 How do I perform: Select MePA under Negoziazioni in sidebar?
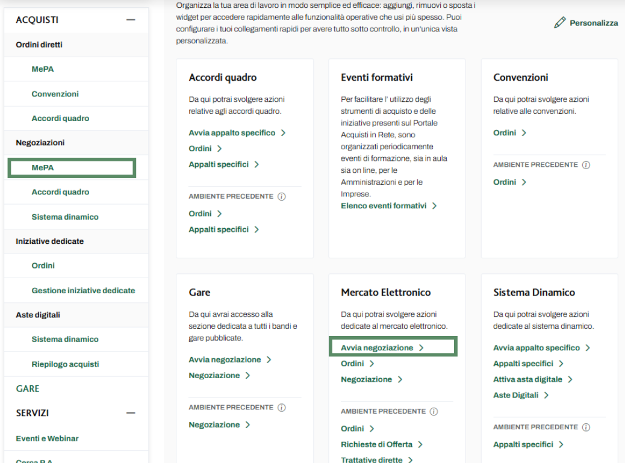pos(43,168)
